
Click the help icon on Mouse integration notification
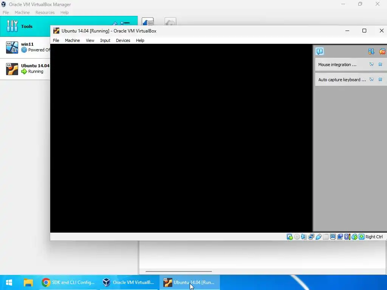point(371,64)
